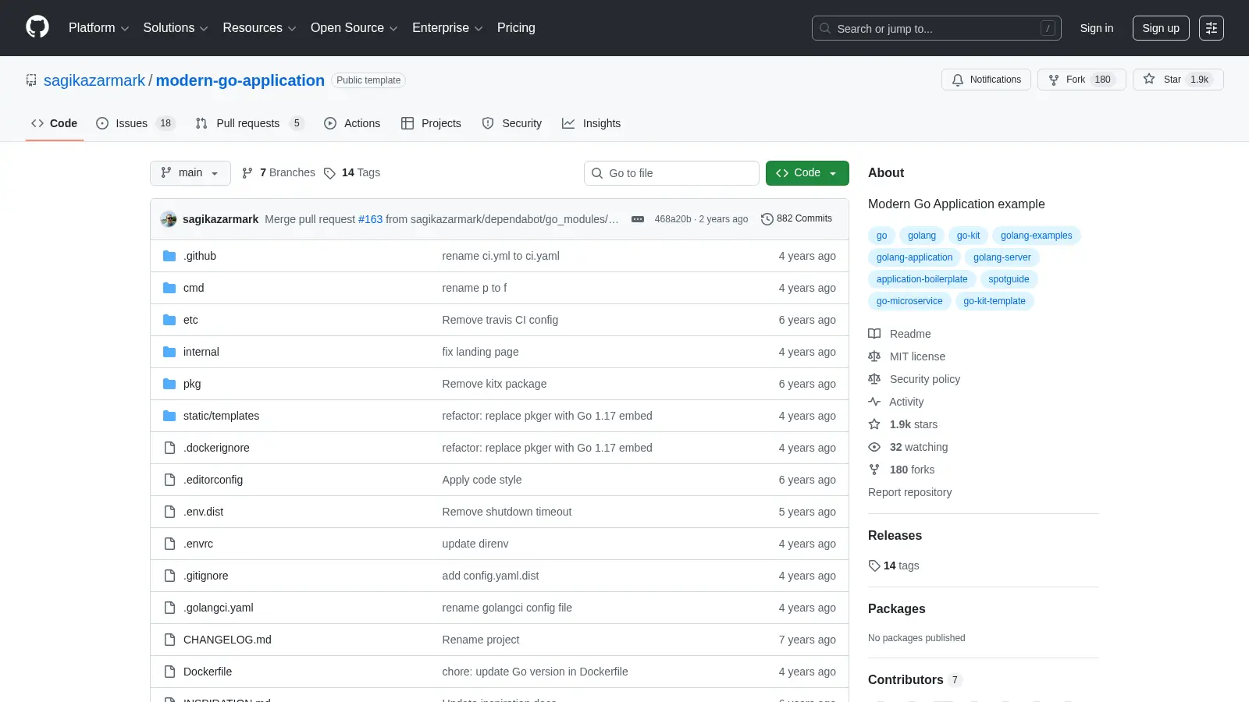Select the go-microservice topic tag
1249x702 pixels.
click(909, 301)
